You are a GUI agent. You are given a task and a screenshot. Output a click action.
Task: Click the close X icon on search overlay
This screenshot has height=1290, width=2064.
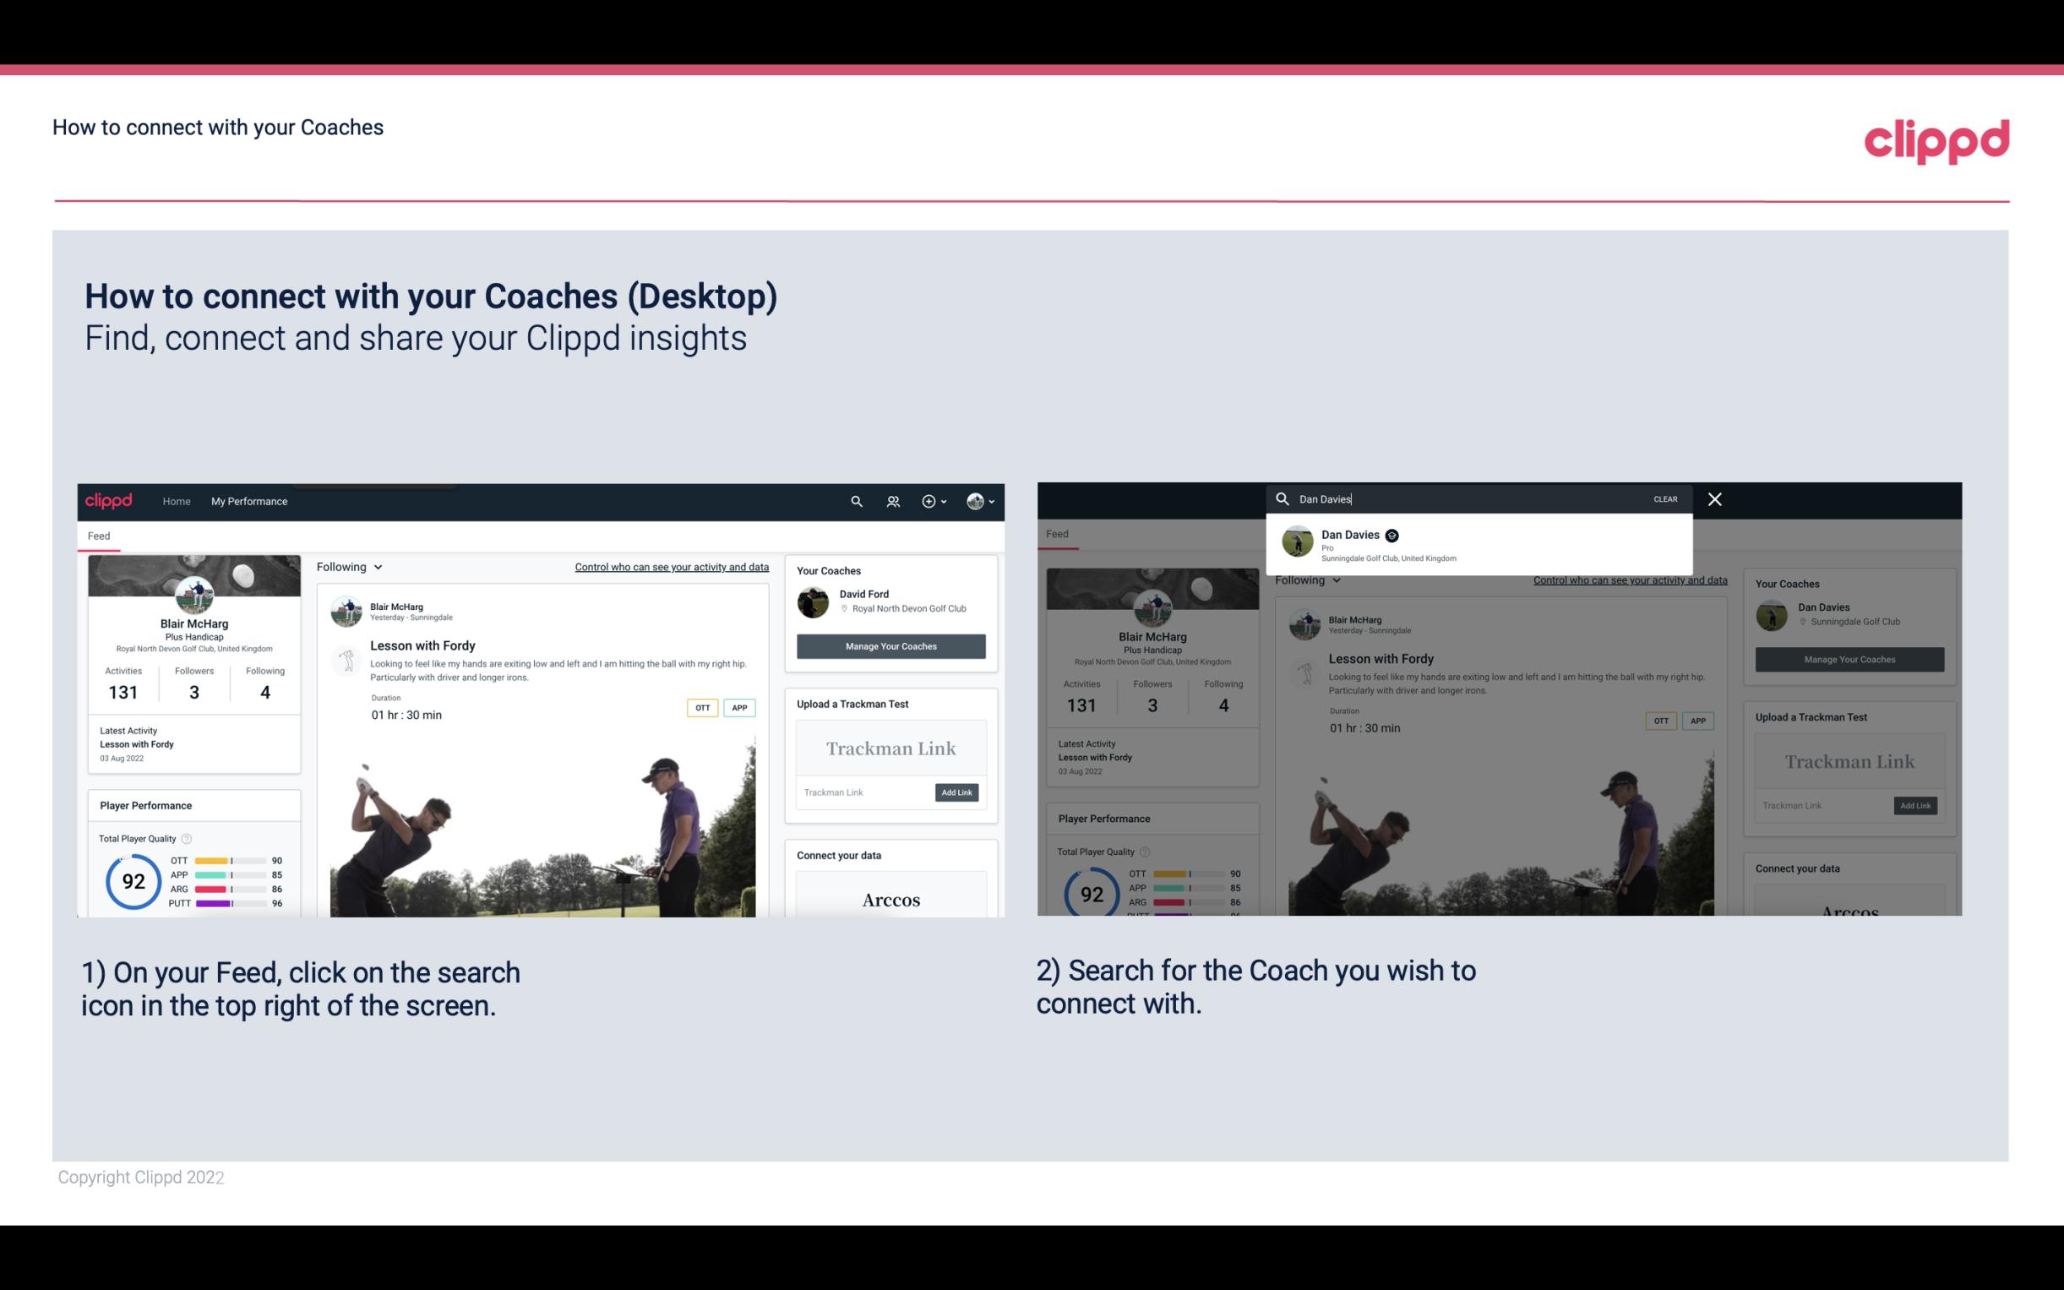[1713, 498]
